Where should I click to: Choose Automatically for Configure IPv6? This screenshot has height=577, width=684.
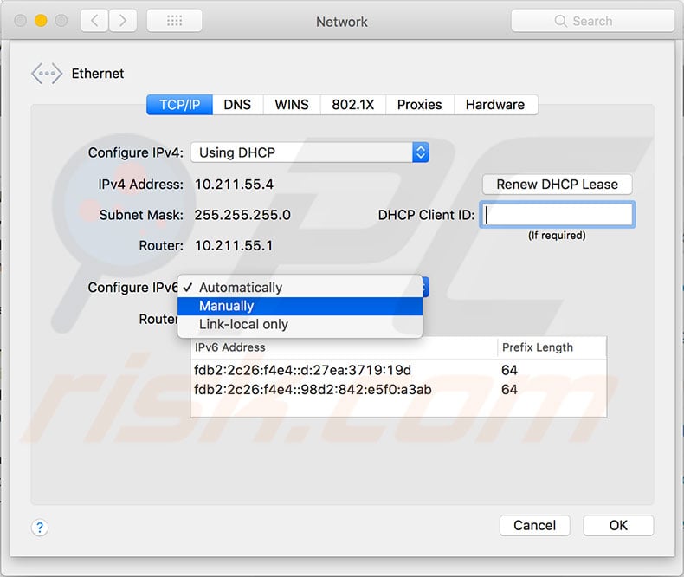300,287
